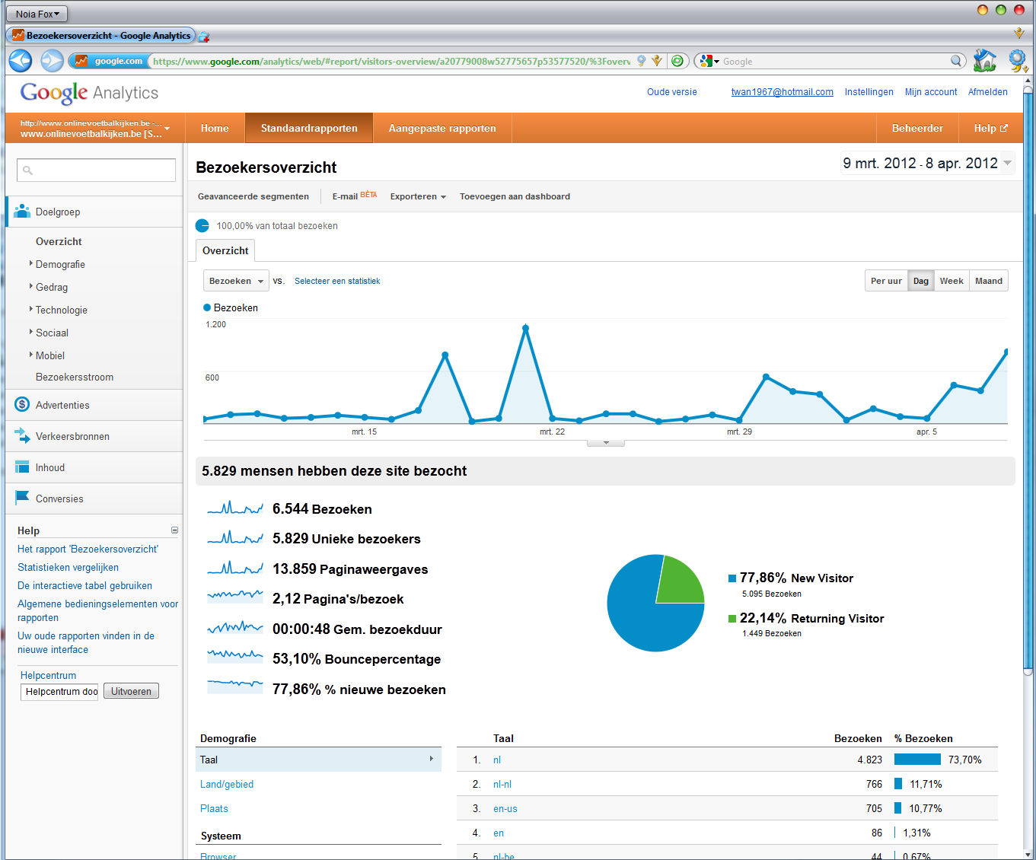Open Noia Fox menu button
This screenshot has height=860, width=1036.
(37, 14)
